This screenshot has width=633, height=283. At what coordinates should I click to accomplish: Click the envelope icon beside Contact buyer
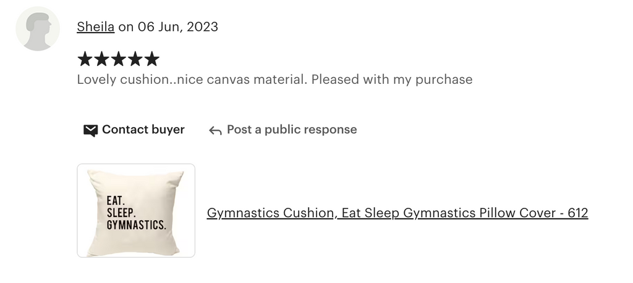point(91,130)
